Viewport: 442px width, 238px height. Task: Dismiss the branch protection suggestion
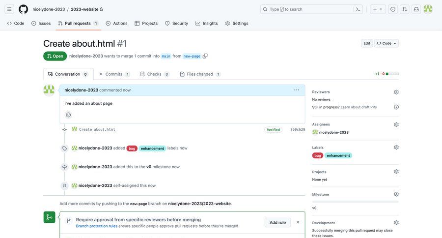[298, 222]
